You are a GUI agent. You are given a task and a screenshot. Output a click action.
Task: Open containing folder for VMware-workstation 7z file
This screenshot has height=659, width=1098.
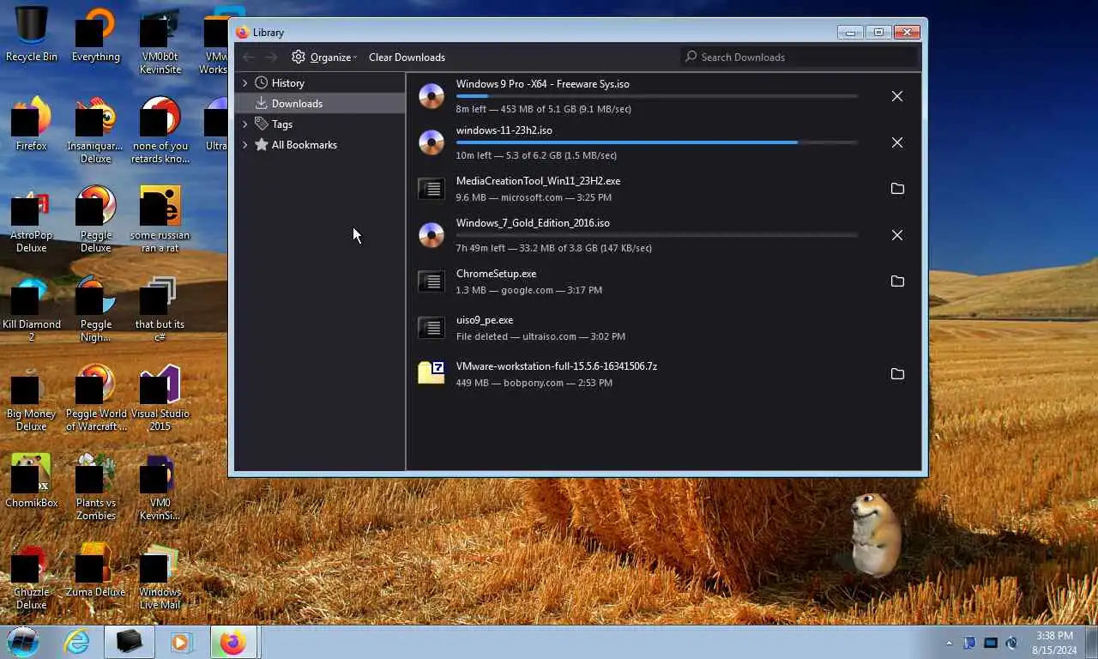pyautogui.click(x=897, y=374)
